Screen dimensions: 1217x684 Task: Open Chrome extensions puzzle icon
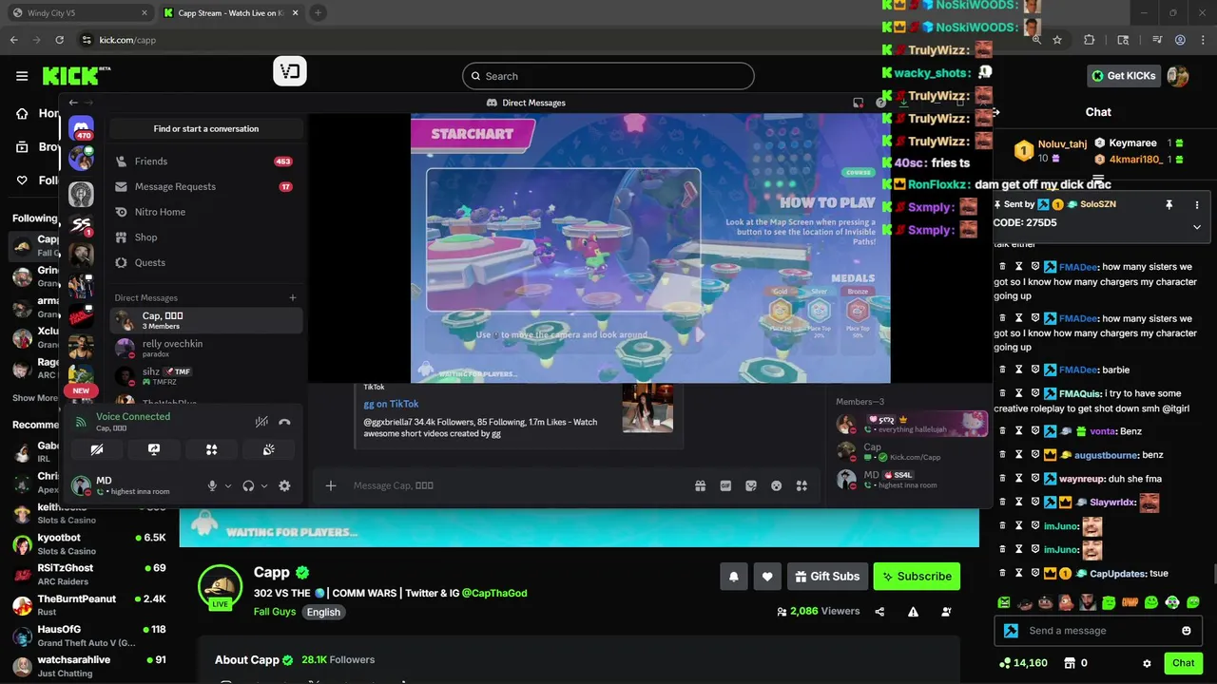[1090, 40]
